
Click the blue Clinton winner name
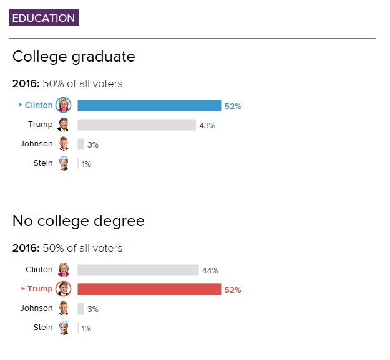[39, 105]
